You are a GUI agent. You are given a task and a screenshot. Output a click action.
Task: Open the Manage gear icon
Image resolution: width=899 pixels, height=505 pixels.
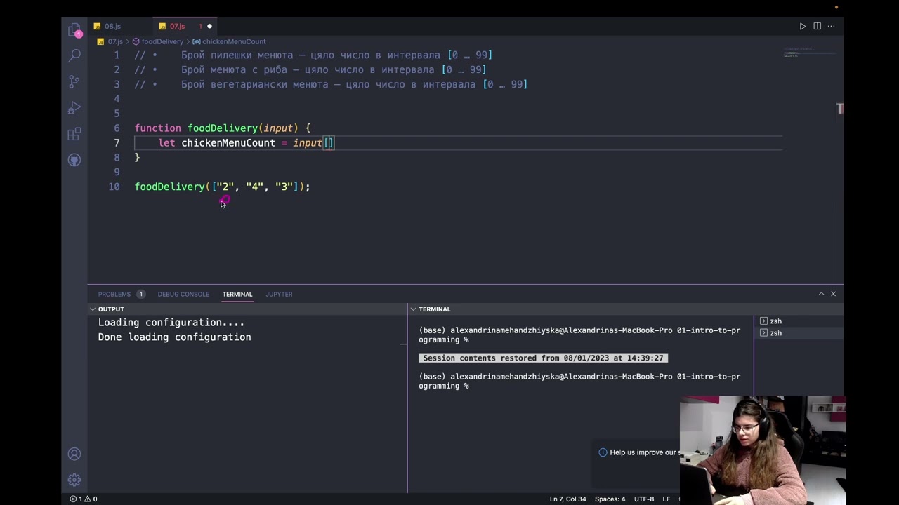click(x=74, y=480)
